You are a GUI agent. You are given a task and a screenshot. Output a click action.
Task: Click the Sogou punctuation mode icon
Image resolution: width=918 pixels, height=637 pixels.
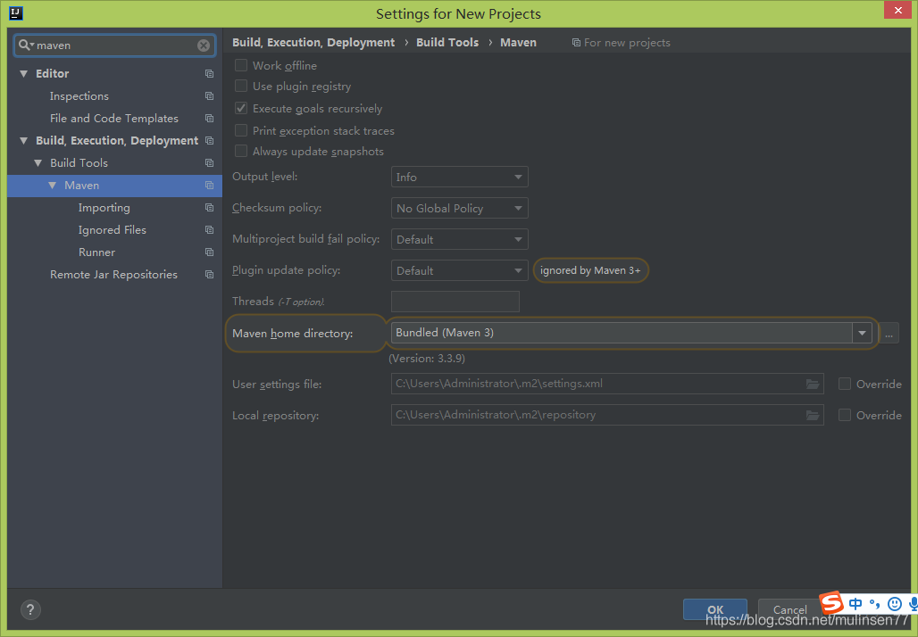tap(874, 604)
